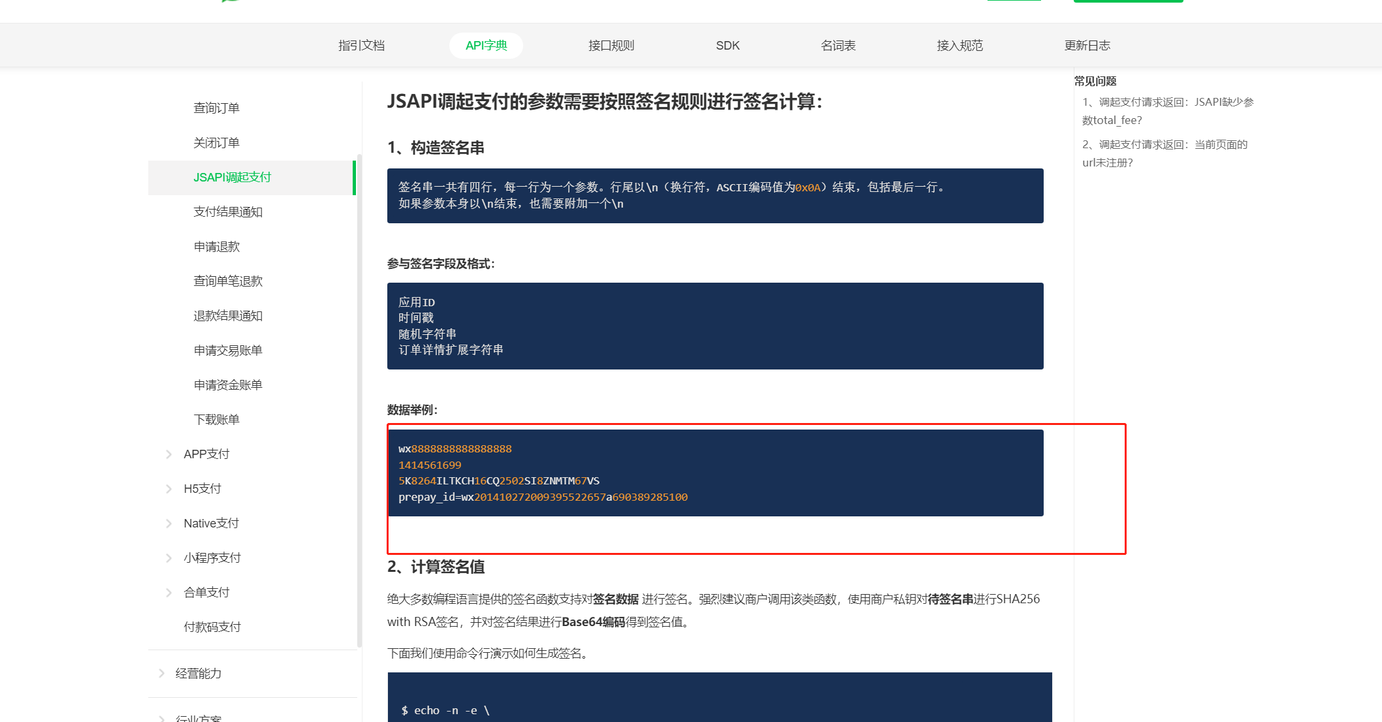Click the prepay_id line in data example
Viewport: 1382px width, 722px height.
click(543, 497)
